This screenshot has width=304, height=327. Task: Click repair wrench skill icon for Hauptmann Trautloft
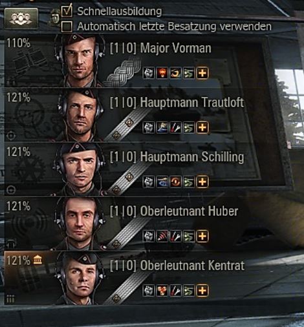[x=175, y=127]
